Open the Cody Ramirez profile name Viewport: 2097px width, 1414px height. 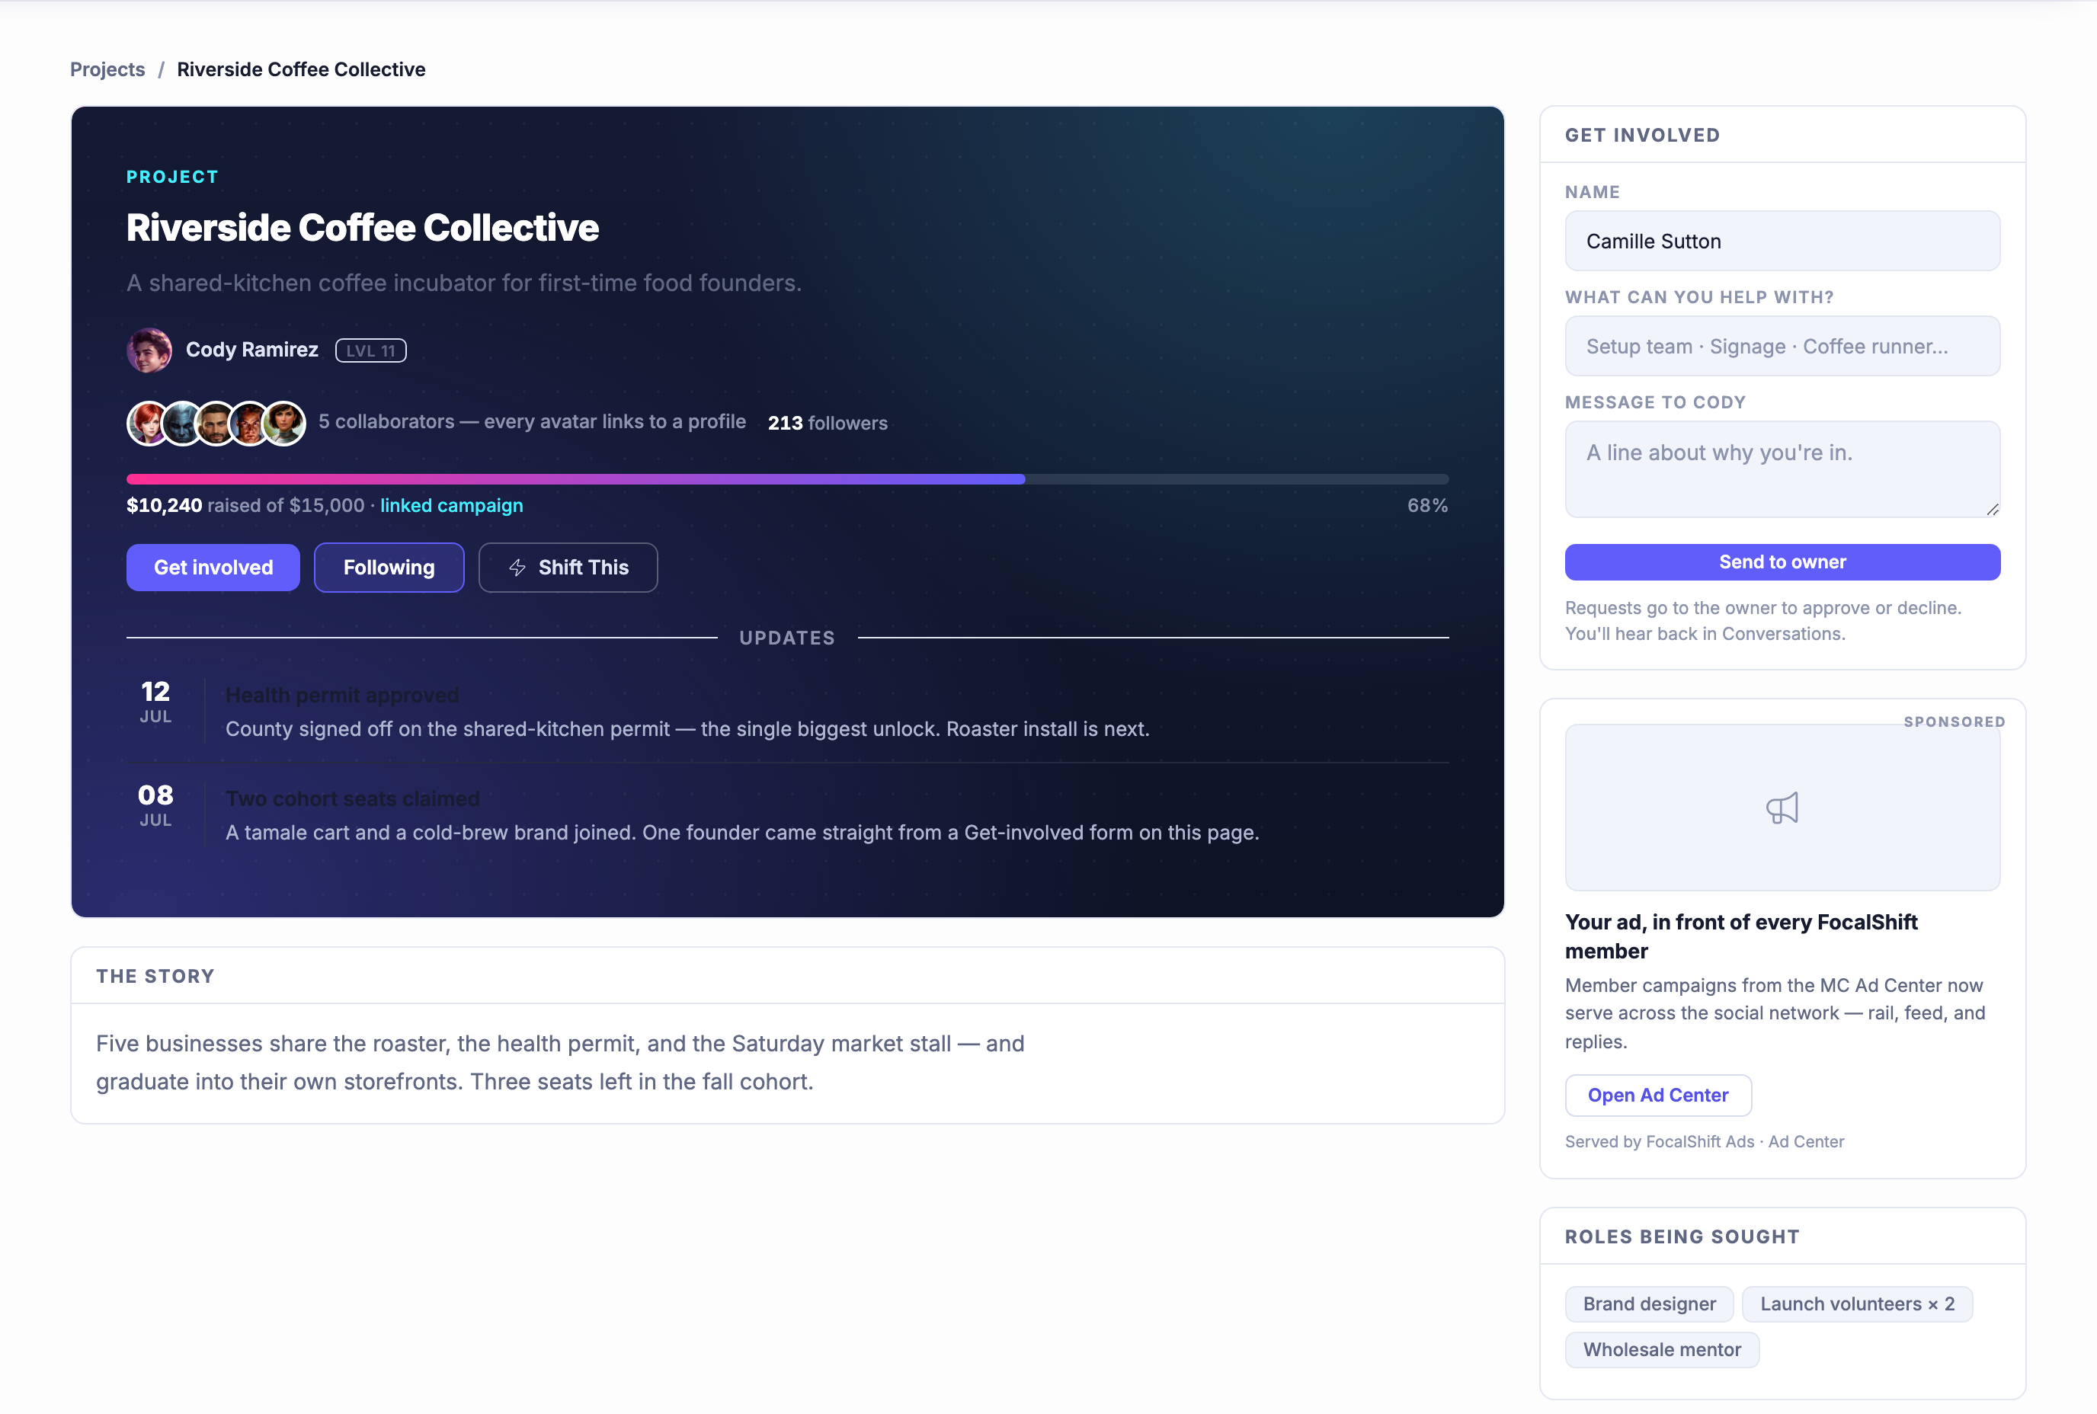pyautogui.click(x=251, y=350)
